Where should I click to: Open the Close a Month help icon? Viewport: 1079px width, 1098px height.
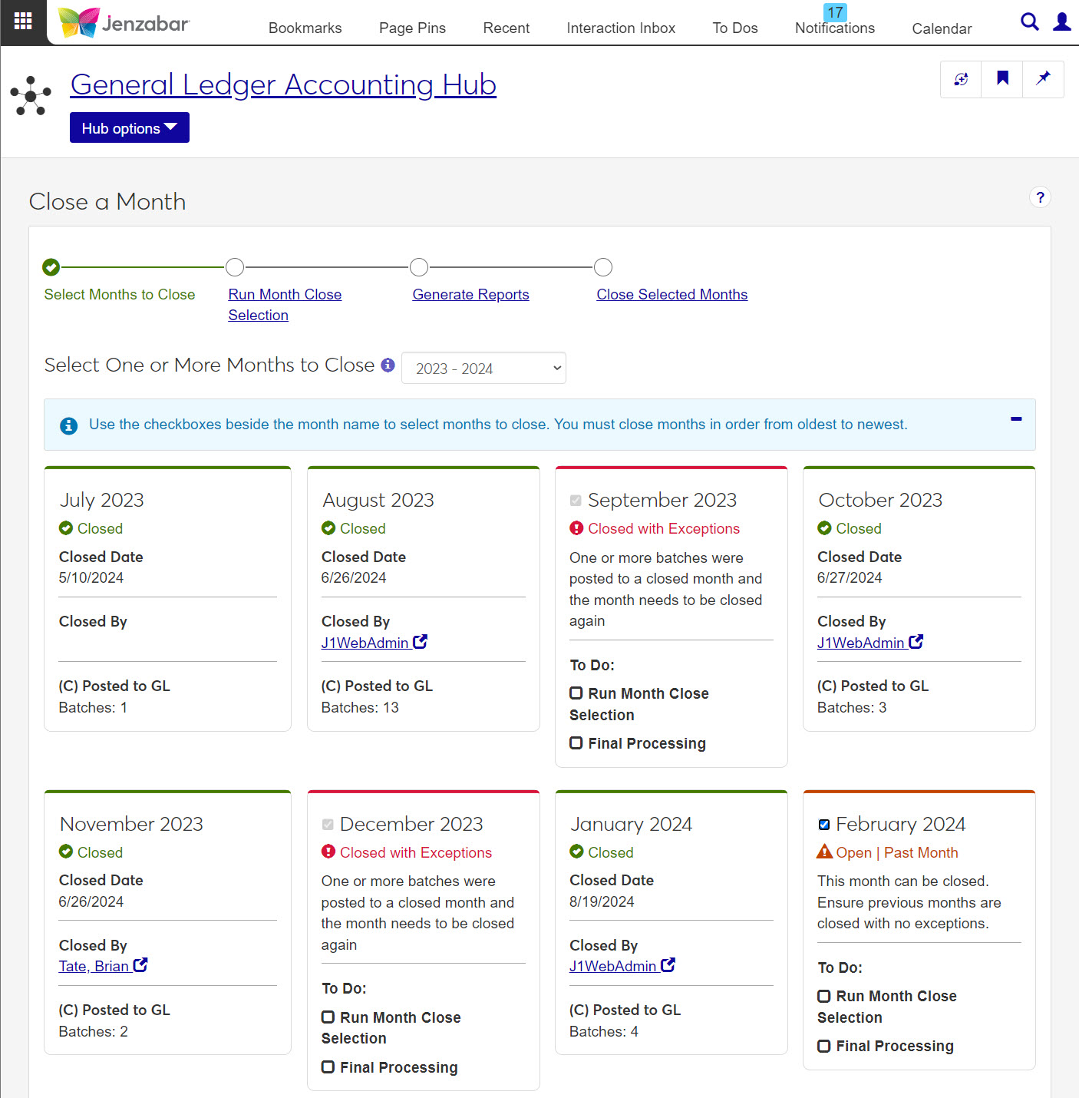click(x=1039, y=197)
